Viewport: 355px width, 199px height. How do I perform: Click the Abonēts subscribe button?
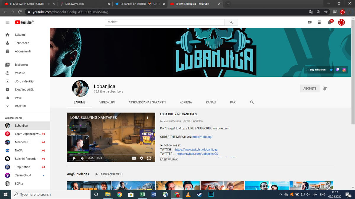coord(310,88)
